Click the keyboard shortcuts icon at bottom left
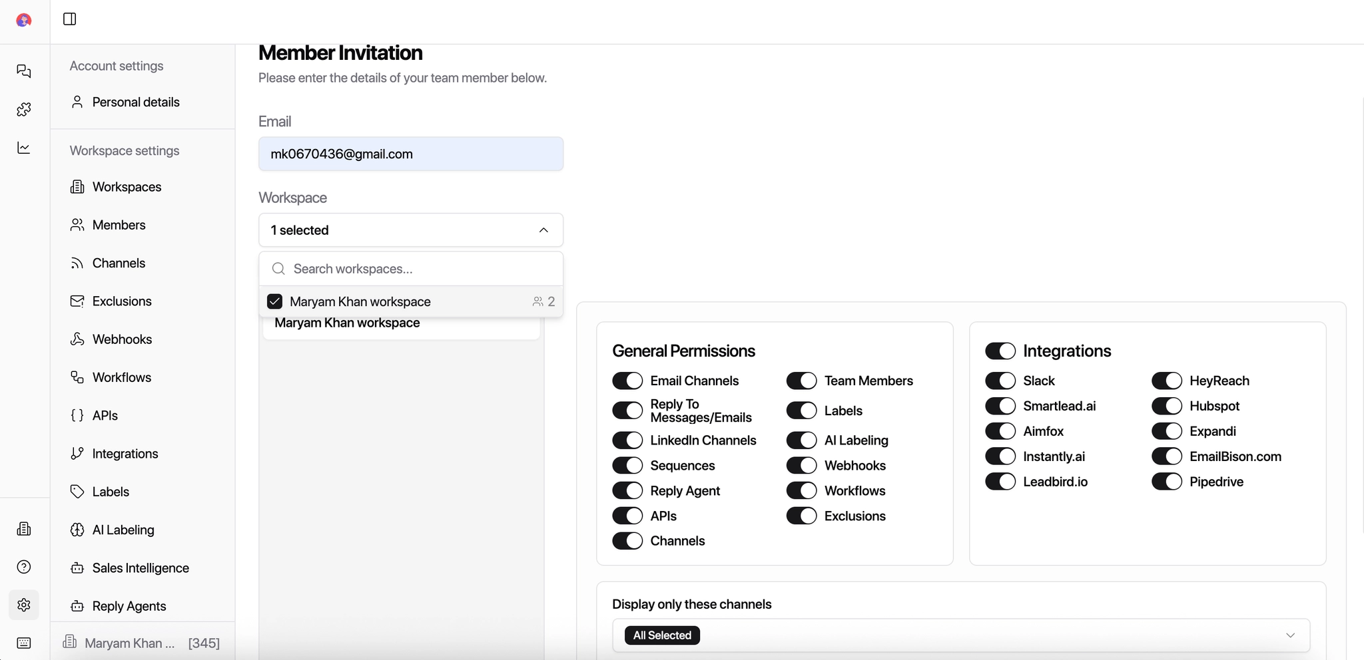This screenshot has height=660, width=1364. point(24,643)
